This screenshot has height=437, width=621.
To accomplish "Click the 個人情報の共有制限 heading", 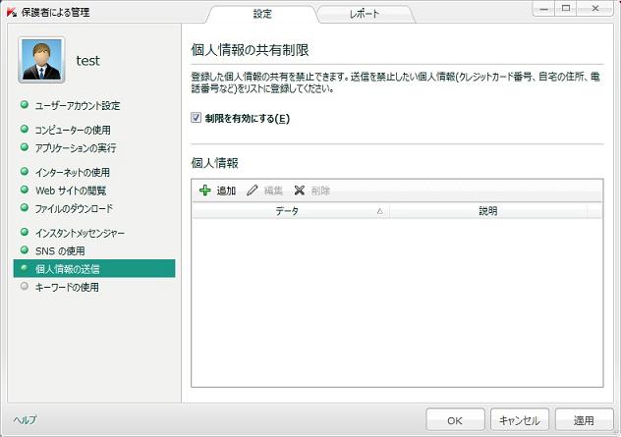I will point(250,50).
